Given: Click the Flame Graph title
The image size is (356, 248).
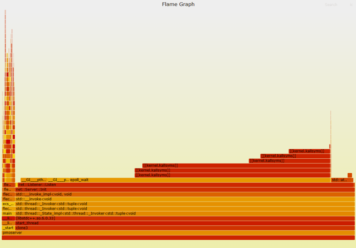Looking at the screenshot, I should [x=178, y=4].
